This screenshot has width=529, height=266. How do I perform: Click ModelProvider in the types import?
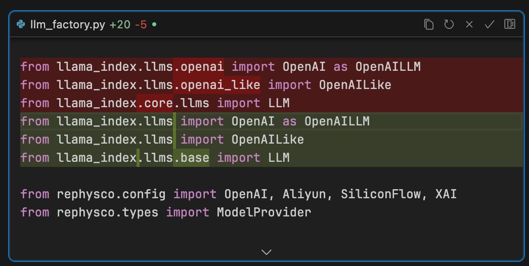[x=264, y=212]
